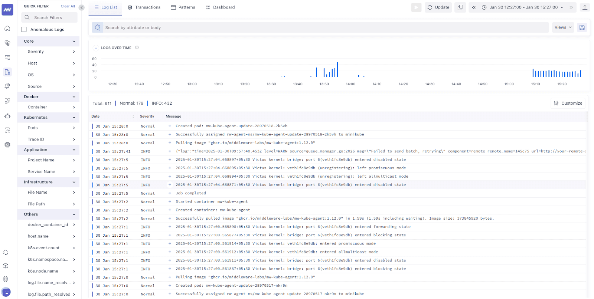594x299 pixels.
Task: Switch to the Transactions tab
Action: [144, 7]
